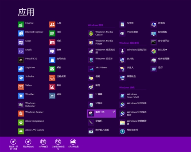Launch the Camera (相机) app
Viewport: 191px width, 152px height.
point(55,42)
